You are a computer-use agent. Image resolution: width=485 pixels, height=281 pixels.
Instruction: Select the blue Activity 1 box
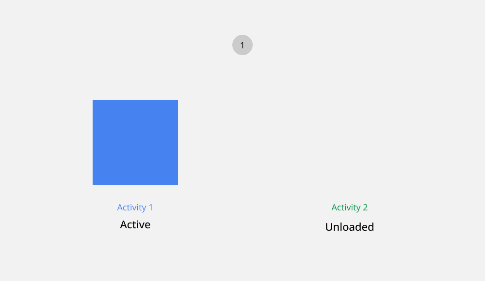point(135,143)
